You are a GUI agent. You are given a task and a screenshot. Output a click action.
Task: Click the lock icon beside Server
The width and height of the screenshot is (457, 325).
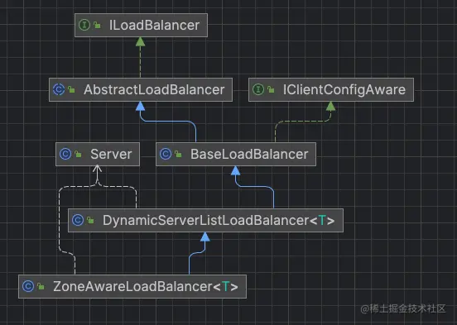[x=78, y=155]
